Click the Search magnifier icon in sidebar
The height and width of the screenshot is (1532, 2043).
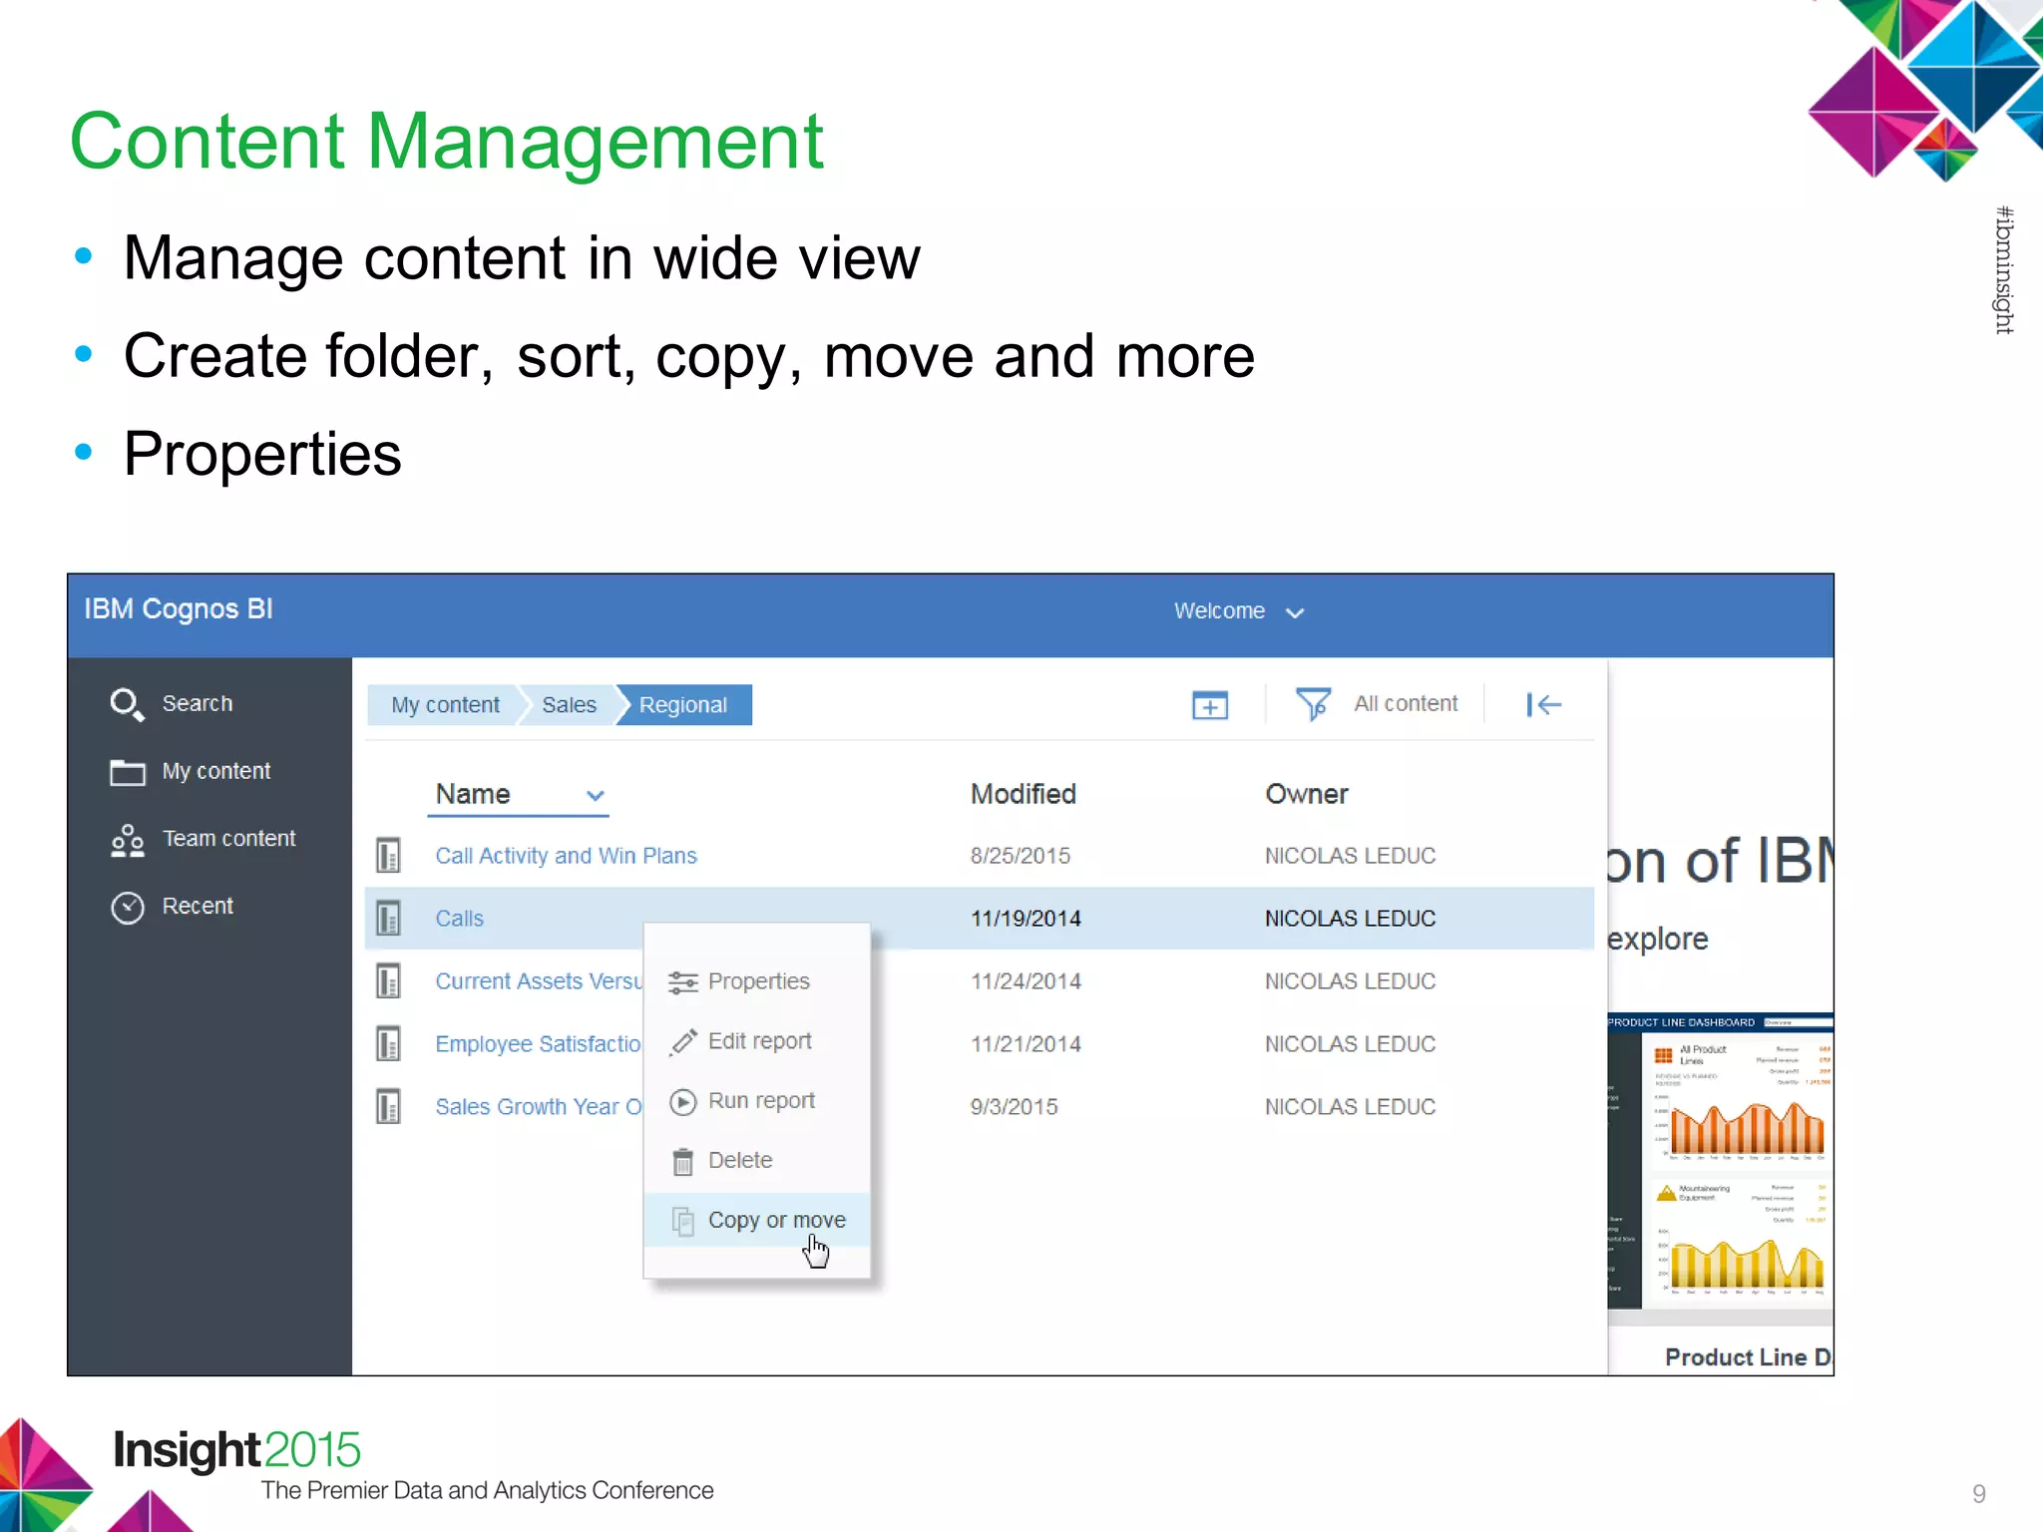pos(127,704)
